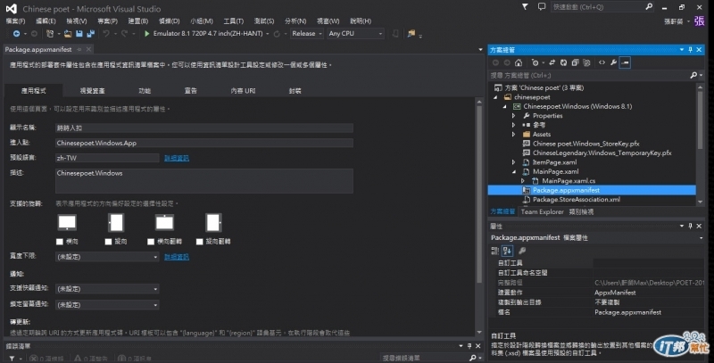Open Properties with Solution Explorer wrench icon
The width and height of the screenshot is (714, 363).
(x=613, y=62)
